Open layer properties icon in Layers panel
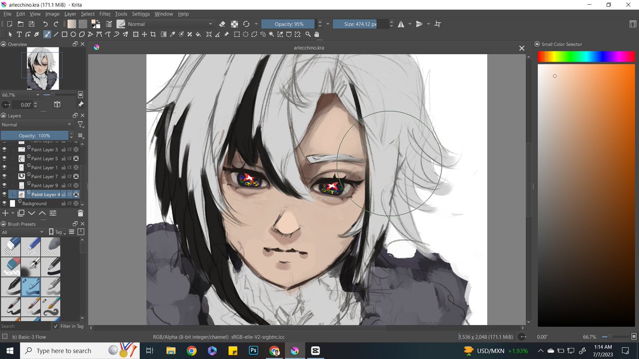639x359 pixels. coord(53,213)
